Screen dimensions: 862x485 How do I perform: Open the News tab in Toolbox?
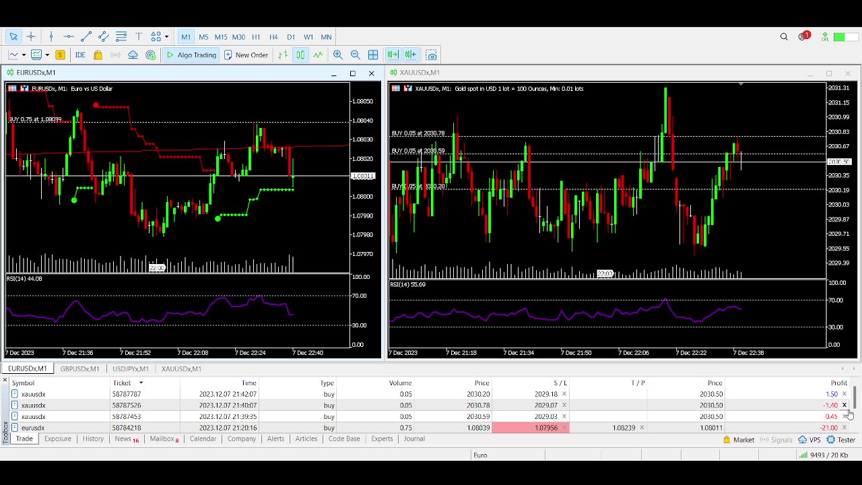127,439
